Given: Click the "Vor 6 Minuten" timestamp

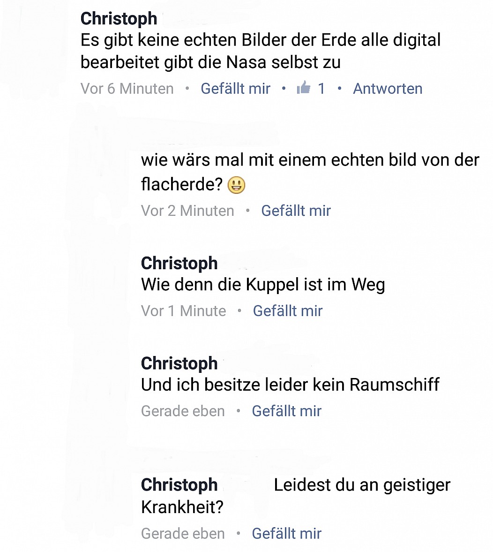Looking at the screenshot, I should click(x=127, y=89).
